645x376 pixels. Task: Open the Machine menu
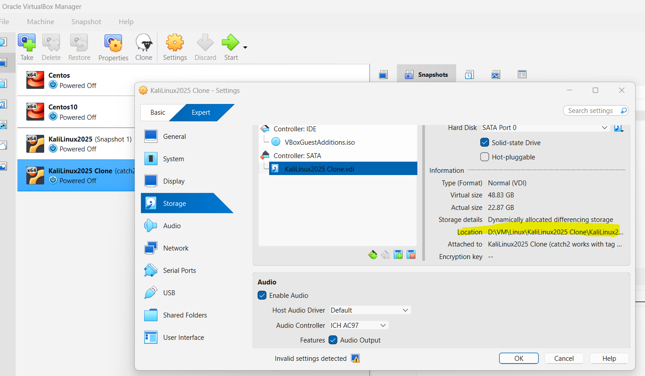(x=40, y=21)
